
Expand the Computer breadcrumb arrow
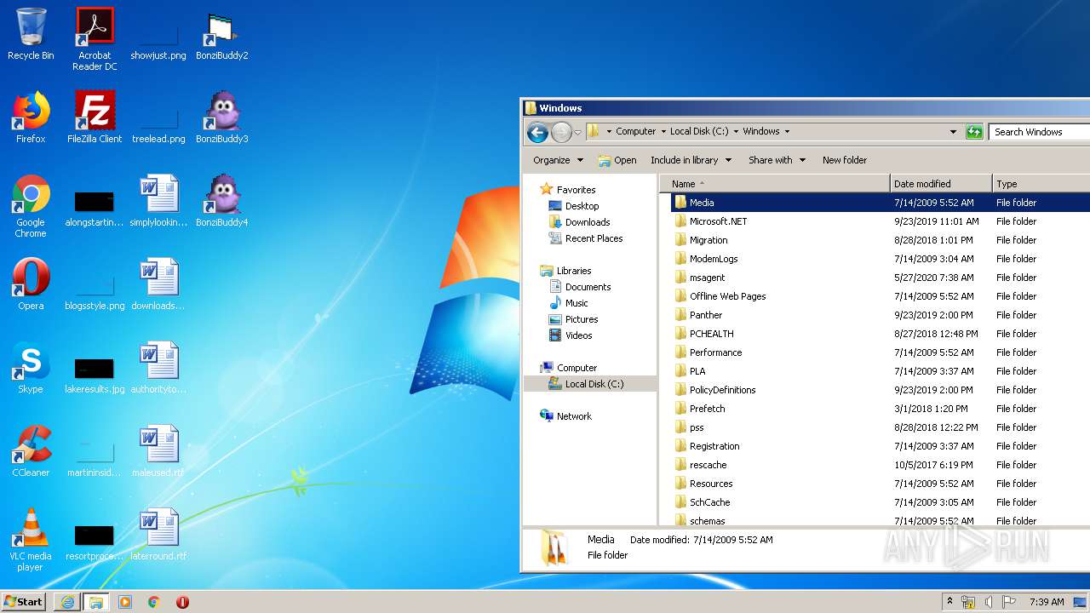pyautogui.click(x=663, y=132)
